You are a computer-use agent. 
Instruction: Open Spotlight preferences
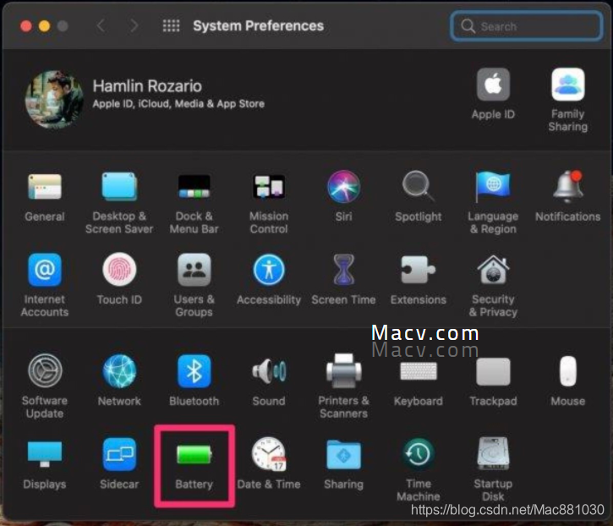coord(419,186)
